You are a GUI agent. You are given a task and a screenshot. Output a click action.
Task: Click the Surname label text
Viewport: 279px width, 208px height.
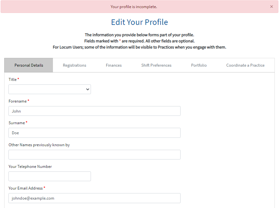[x=17, y=123]
